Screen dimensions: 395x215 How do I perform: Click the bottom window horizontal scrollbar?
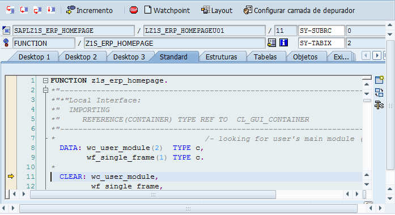point(188,208)
